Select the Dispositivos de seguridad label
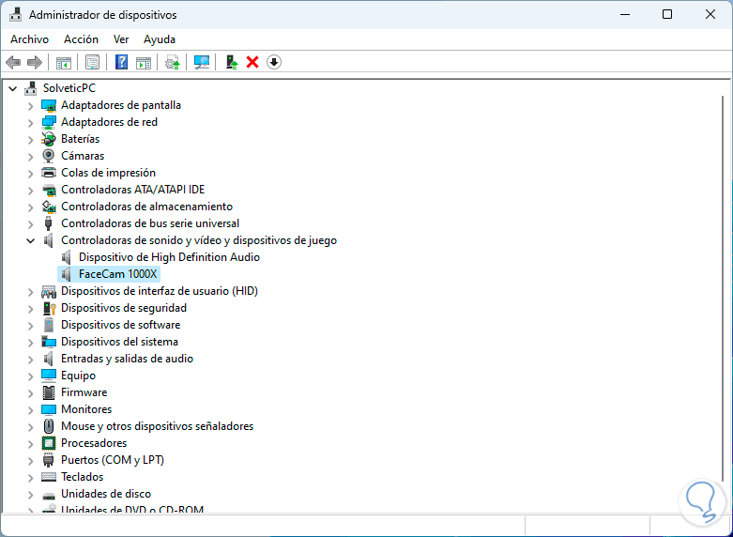 124,308
